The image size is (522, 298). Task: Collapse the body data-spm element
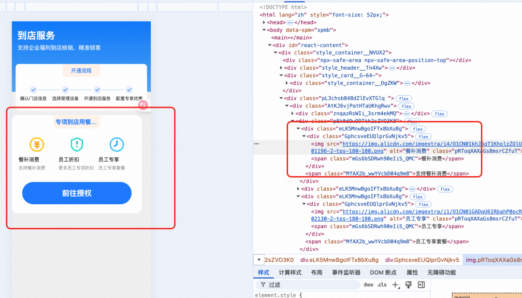click(x=264, y=30)
